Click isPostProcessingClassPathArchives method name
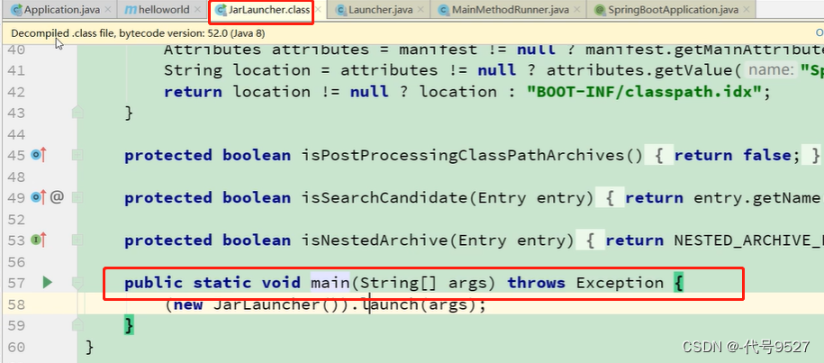The width and height of the screenshot is (824, 363). tap(462, 156)
